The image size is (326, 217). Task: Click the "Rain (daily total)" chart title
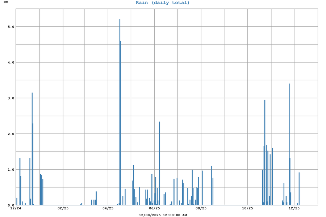tap(163, 3)
